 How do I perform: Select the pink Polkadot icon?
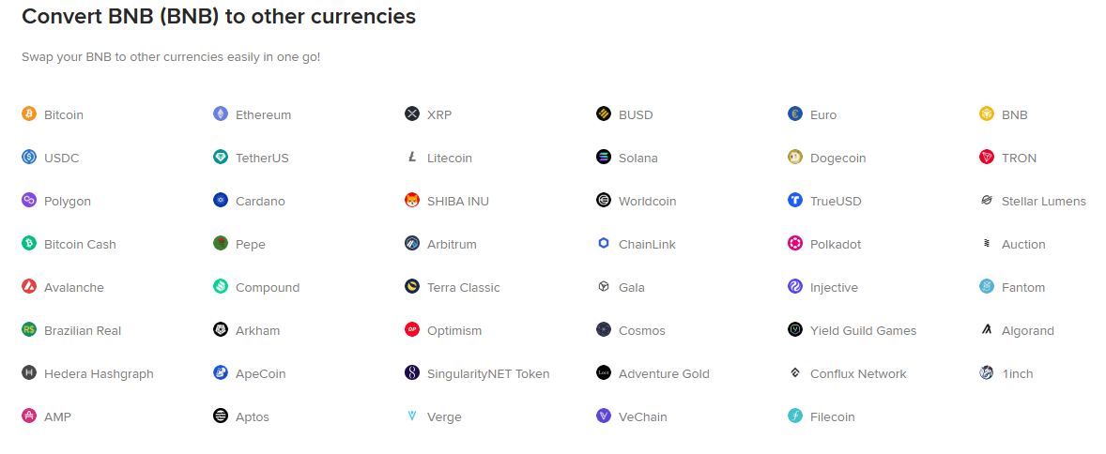pos(795,243)
